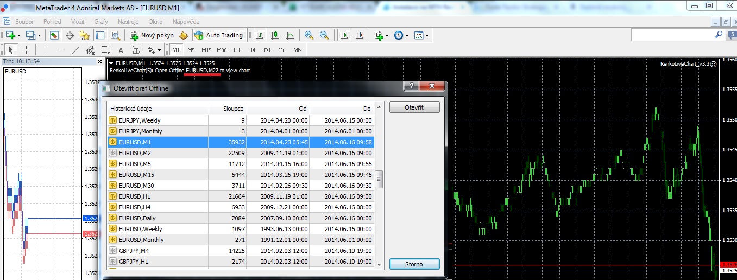Toggle Chart Shift
Viewport: 737px width, 280px height.
tap(359, 35)
